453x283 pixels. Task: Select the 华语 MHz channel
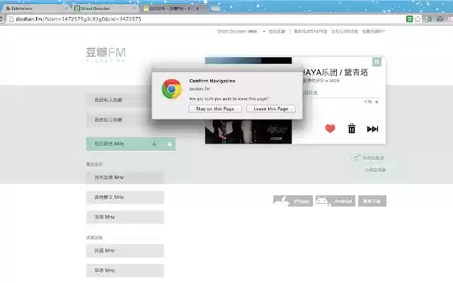(125, 270)
